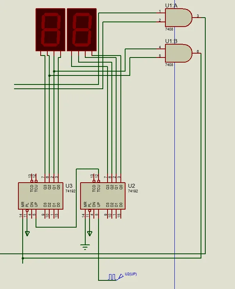The height and width of the screenshot is (289, 235).
Task: Click the power terminal arrow under U3 pin 11
Action: pos(27,234)
